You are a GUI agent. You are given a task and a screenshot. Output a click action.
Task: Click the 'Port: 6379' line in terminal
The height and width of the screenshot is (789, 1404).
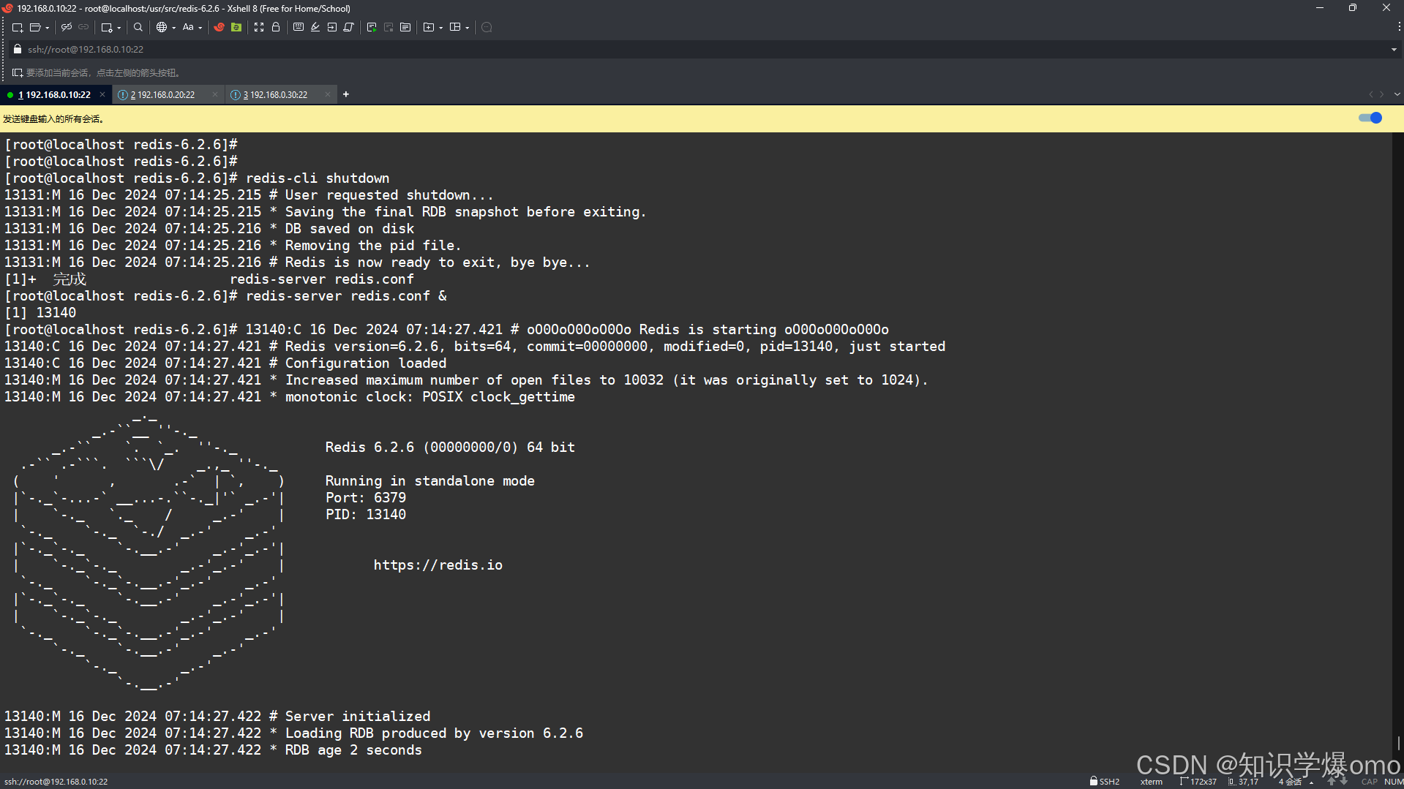[365, 497]
